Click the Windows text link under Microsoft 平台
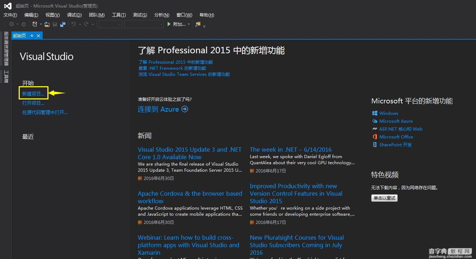The image size is (476, 259). (x=389, y=113)
